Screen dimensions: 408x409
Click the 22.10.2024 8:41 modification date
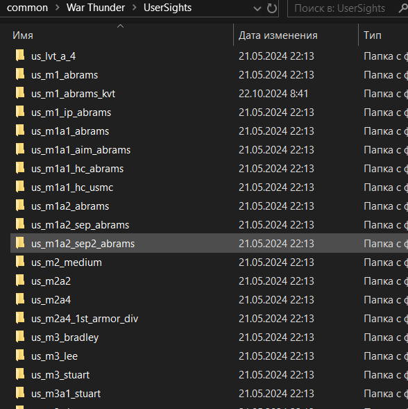click(x=273, y=94)
